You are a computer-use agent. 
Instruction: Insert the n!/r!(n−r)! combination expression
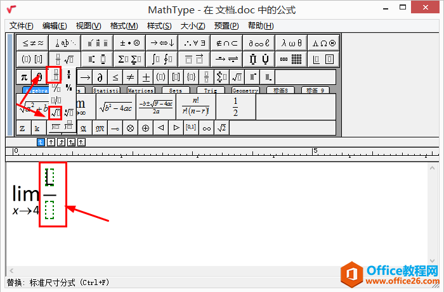click(x=196, y=107)
